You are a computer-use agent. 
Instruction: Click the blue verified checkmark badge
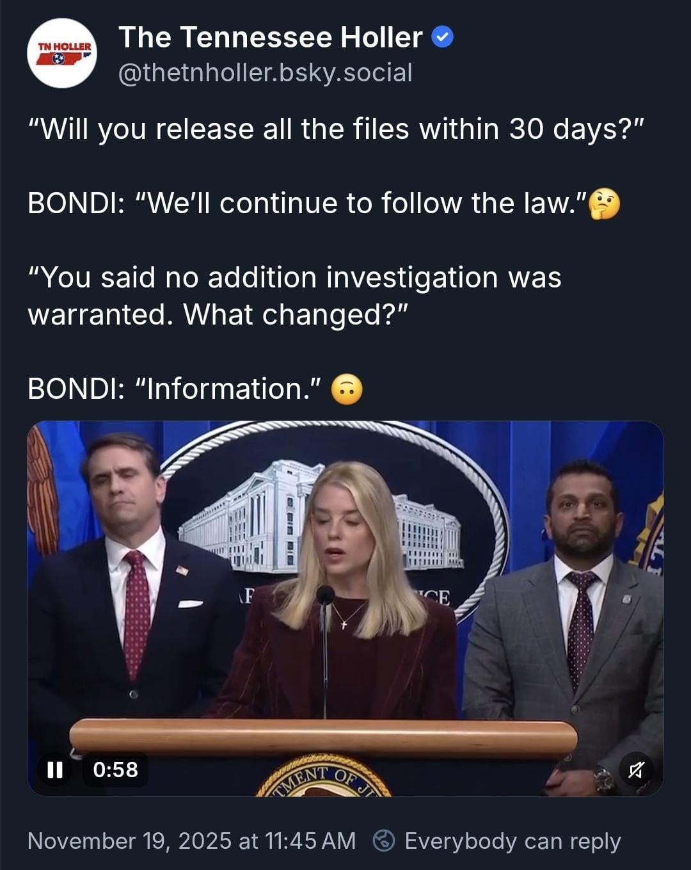[443, 38]
